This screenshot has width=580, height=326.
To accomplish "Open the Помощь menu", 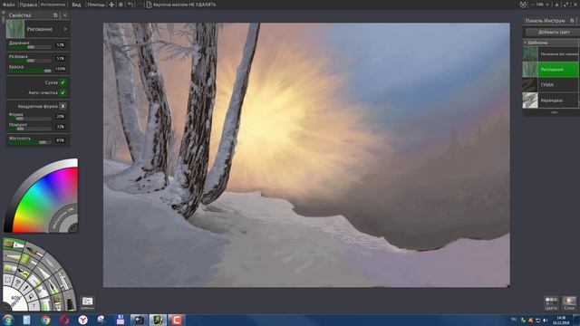I will tap(96, 5).
